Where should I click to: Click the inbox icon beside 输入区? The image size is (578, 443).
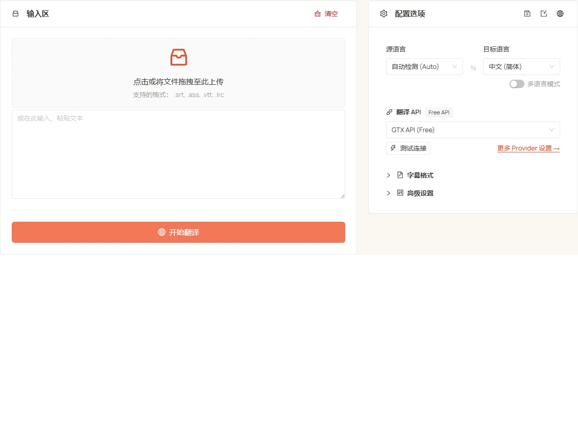[x=15, y=14]
